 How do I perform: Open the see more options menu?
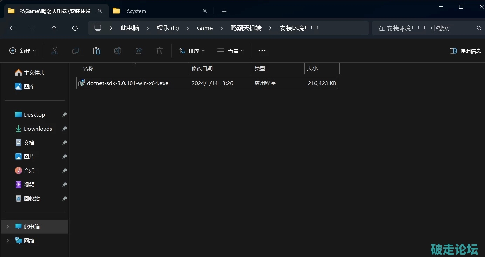262,51
